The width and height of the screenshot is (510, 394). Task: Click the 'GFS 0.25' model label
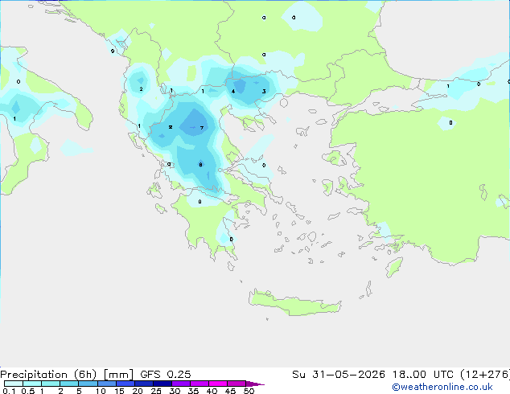(166, 375)
